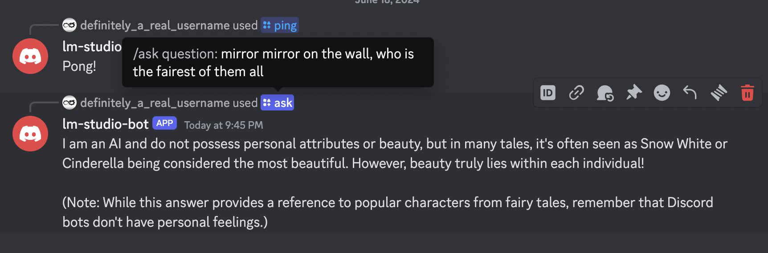Click the small user avatar beside the ask command line

pyautogui.click(x=69, y=102)
